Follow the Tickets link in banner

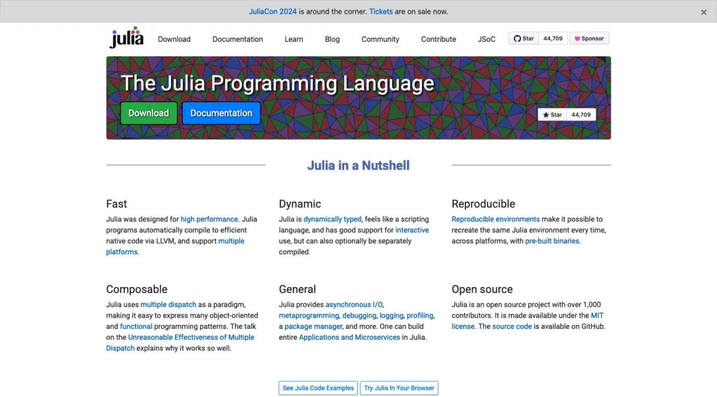pos(381,11)
